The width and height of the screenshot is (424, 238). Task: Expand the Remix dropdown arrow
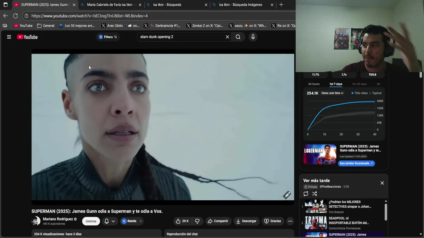[x=140, y=221]
